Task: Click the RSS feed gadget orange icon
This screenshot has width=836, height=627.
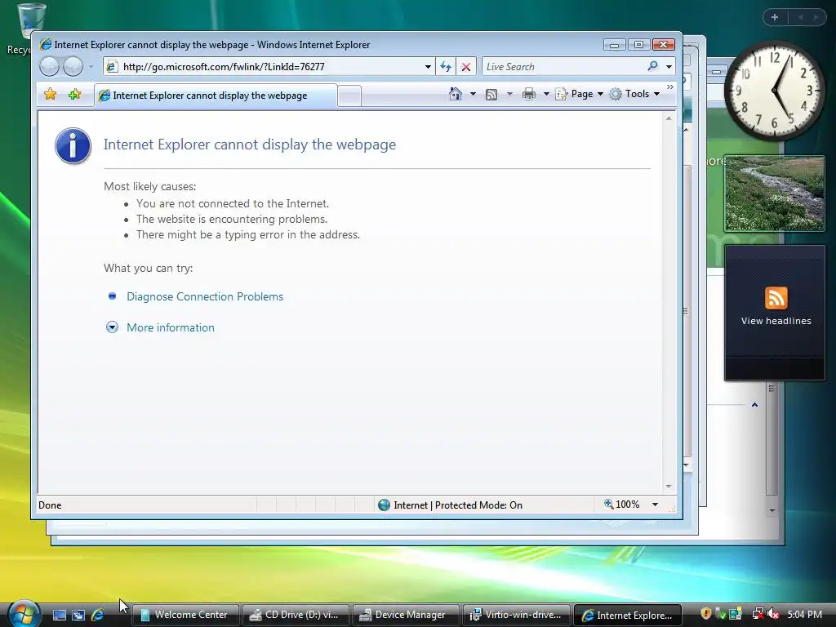Action: click(x=776, y=298)
